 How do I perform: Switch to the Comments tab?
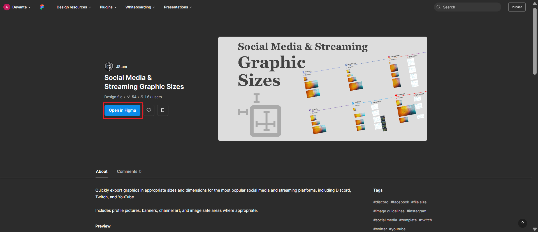[129, 171]
